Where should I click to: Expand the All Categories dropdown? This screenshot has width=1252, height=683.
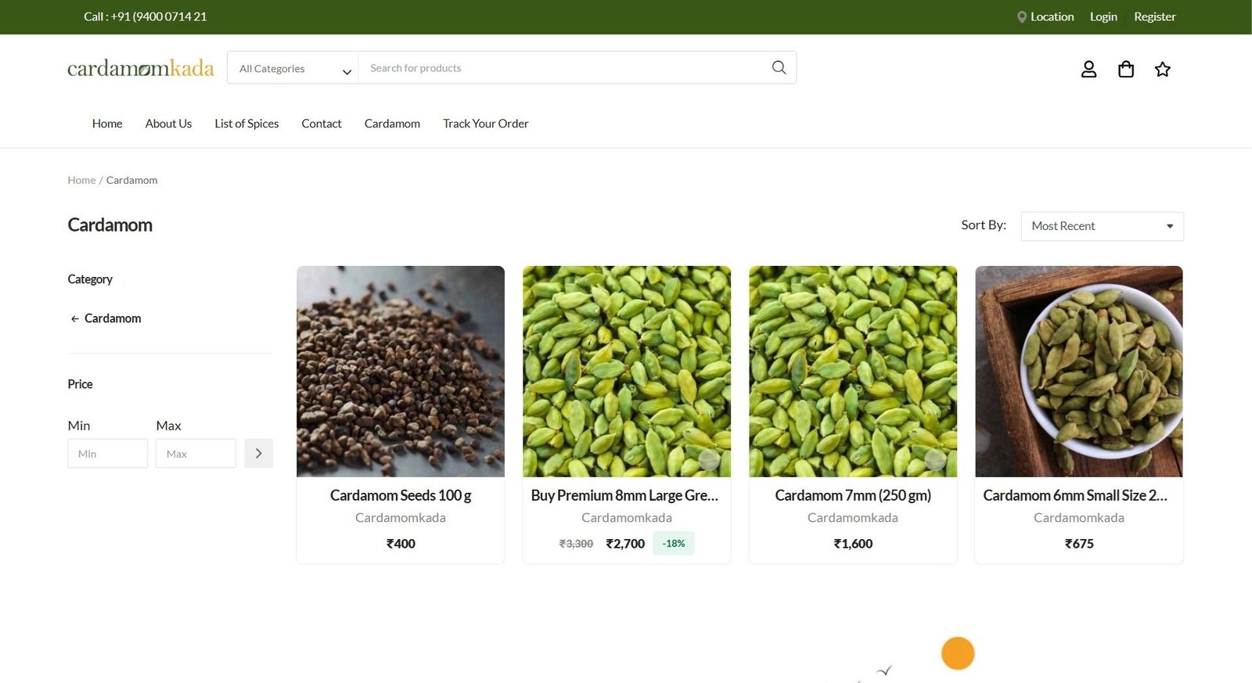pyautogui.click(x=293, y=69)
